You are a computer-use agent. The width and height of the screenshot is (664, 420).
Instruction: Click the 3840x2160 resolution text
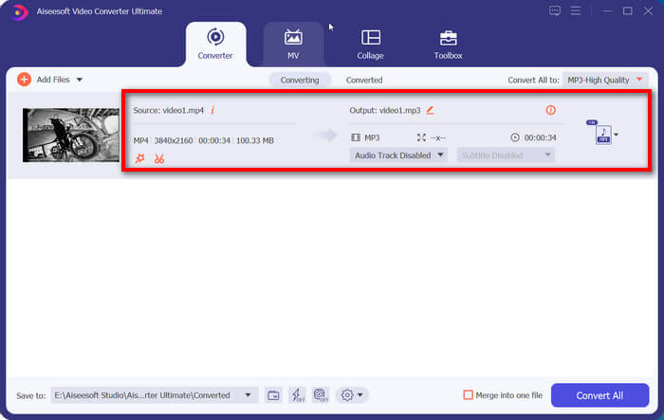pyautogui.click(x=174, y=140)
